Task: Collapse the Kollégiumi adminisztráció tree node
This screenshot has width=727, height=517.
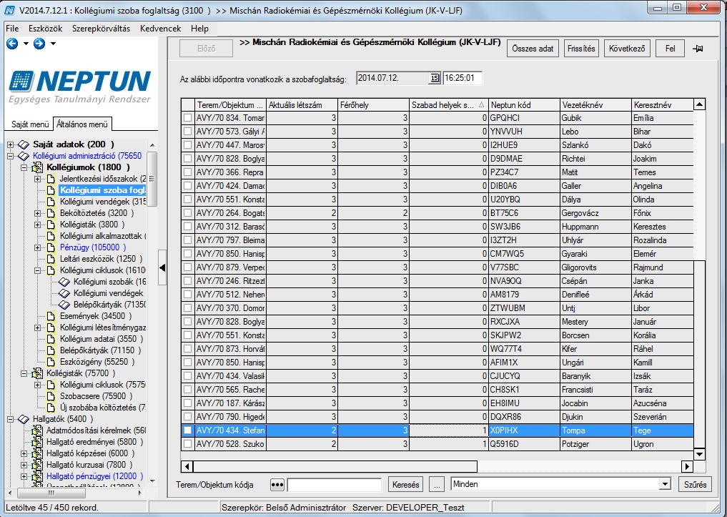Action: [10, 157]
